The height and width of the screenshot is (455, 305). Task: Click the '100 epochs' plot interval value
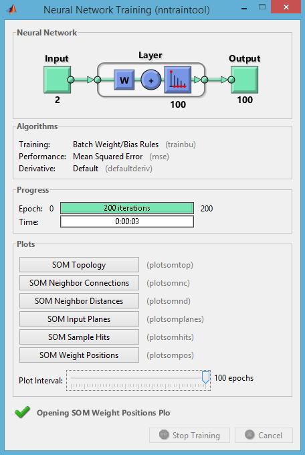[233, 378]
